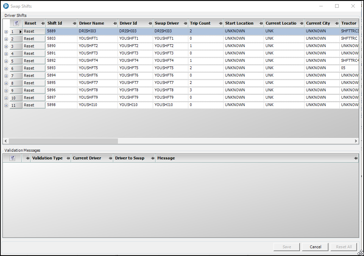Reset the YOUSHI10 shift row

(34, 105)
